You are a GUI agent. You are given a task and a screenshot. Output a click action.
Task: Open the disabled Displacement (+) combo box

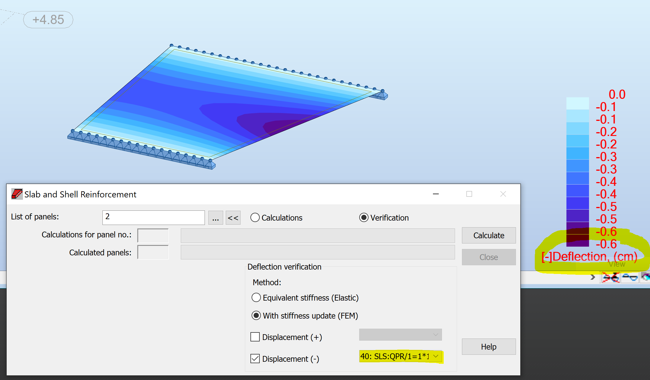pyautogui.click(x=400, y=335)
